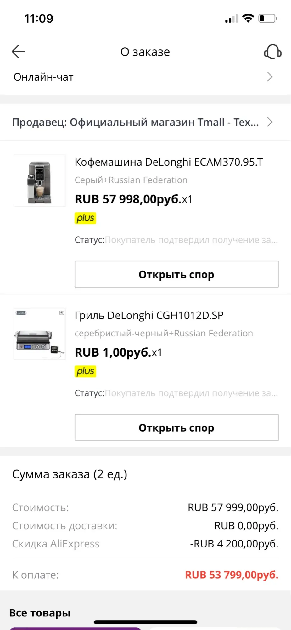Tap the battery status icon
The width and height of the screenshot is (291, 630).
(268, 18)
